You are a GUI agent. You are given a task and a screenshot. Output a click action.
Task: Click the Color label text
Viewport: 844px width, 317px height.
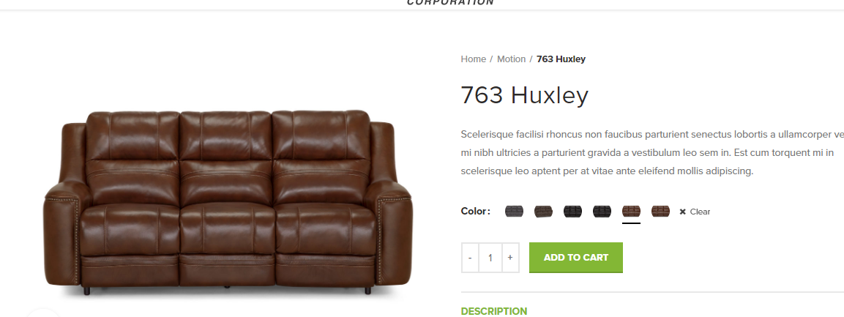(475, 211)
